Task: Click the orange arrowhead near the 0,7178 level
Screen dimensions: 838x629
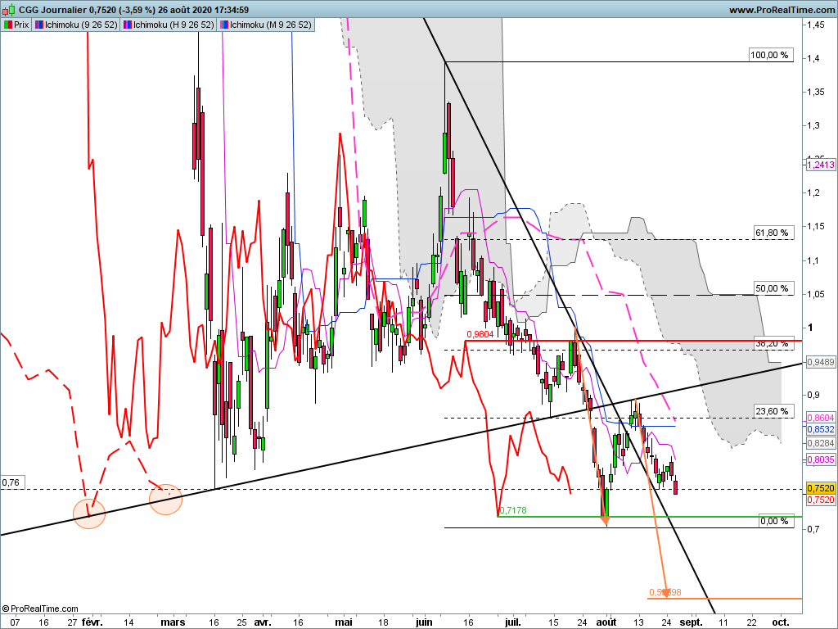Action: click(x=605, y=518)
